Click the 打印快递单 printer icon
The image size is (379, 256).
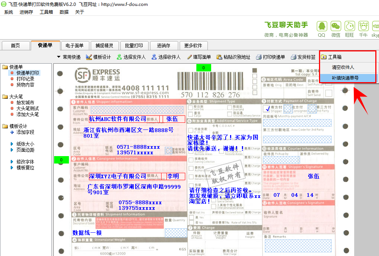pyautogui.click(x=259, y=57)
